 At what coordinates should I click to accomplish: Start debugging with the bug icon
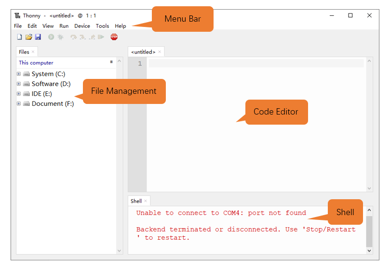[60, 37]
